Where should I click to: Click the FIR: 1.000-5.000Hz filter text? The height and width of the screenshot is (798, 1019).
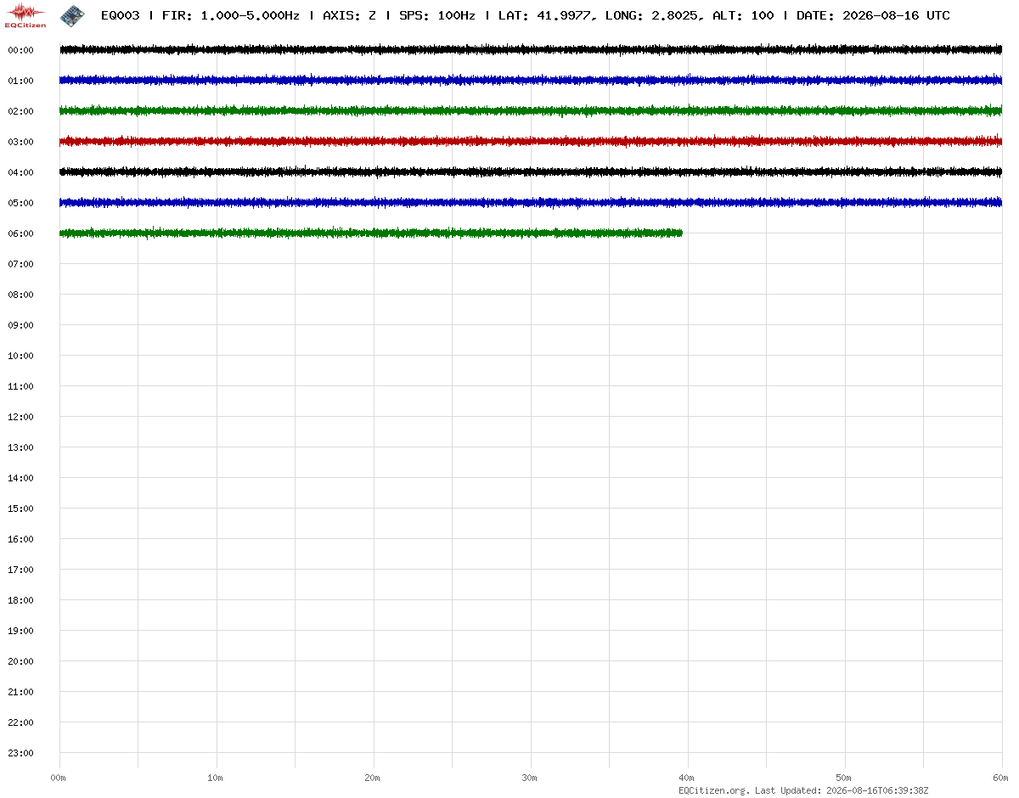[231, 16]
